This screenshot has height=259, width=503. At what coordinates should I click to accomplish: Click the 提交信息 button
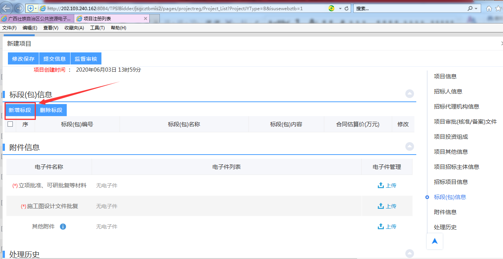coord(55,59)
